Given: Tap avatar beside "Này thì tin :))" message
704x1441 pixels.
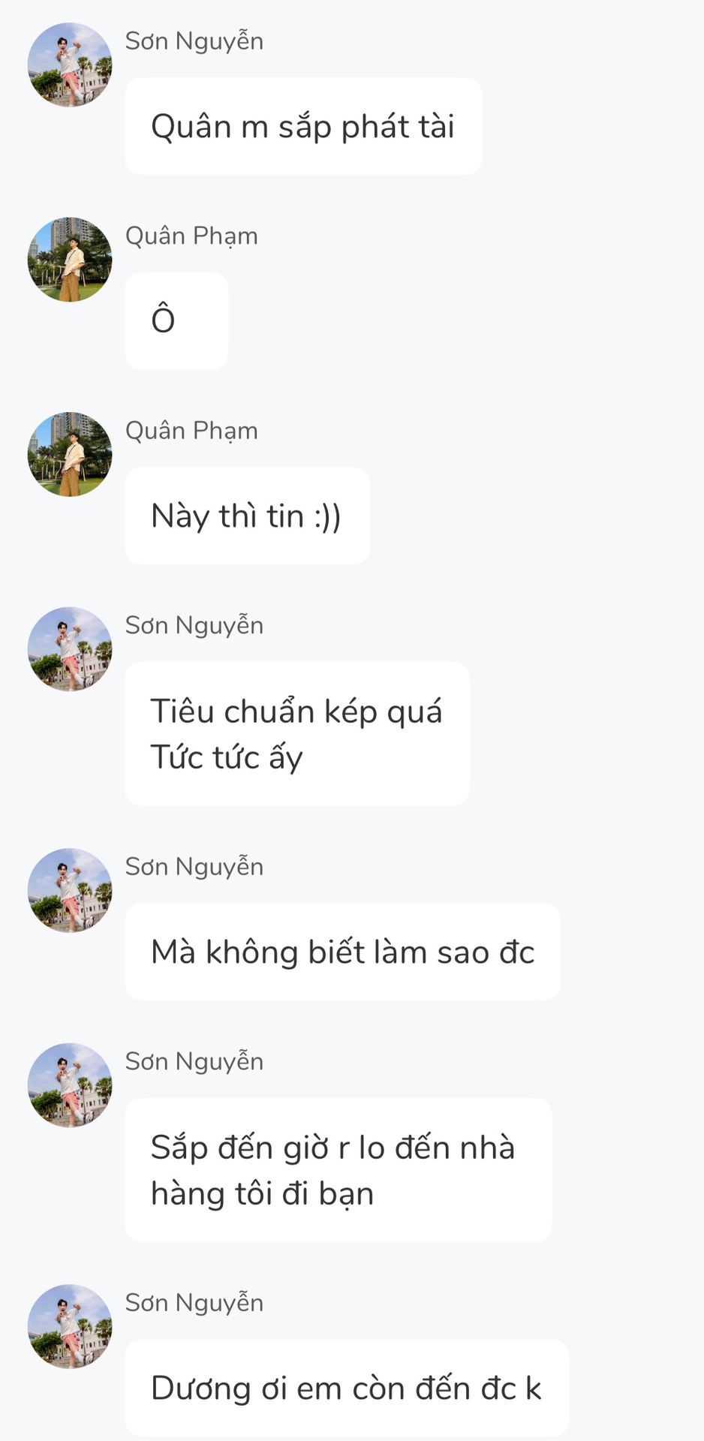Looking at the screenshot, I should 70,454.
